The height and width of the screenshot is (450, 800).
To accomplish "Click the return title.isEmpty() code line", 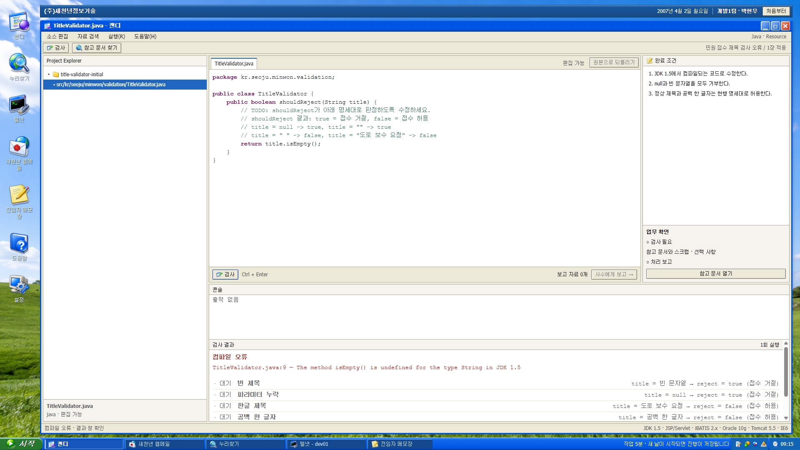I will 280,144.
